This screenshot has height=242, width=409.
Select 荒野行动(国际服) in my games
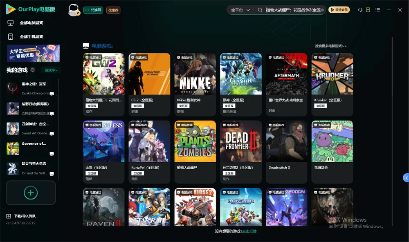pos(31,109)
